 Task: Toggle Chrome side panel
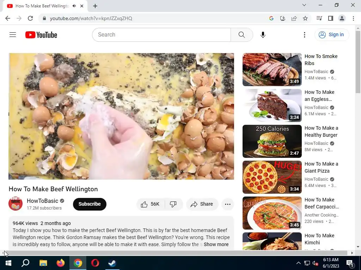tap(331, 18)
